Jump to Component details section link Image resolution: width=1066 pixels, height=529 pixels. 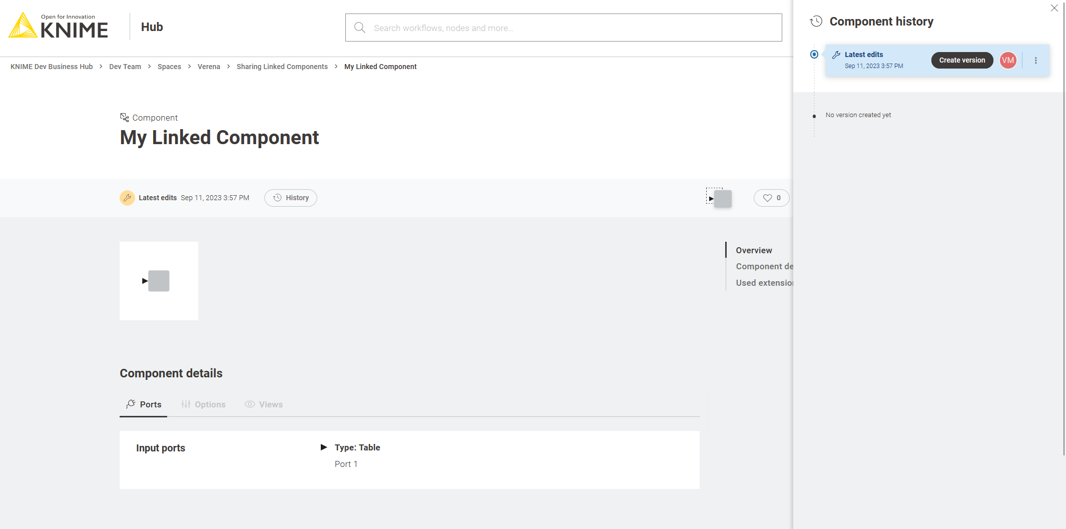pos(765,266)
